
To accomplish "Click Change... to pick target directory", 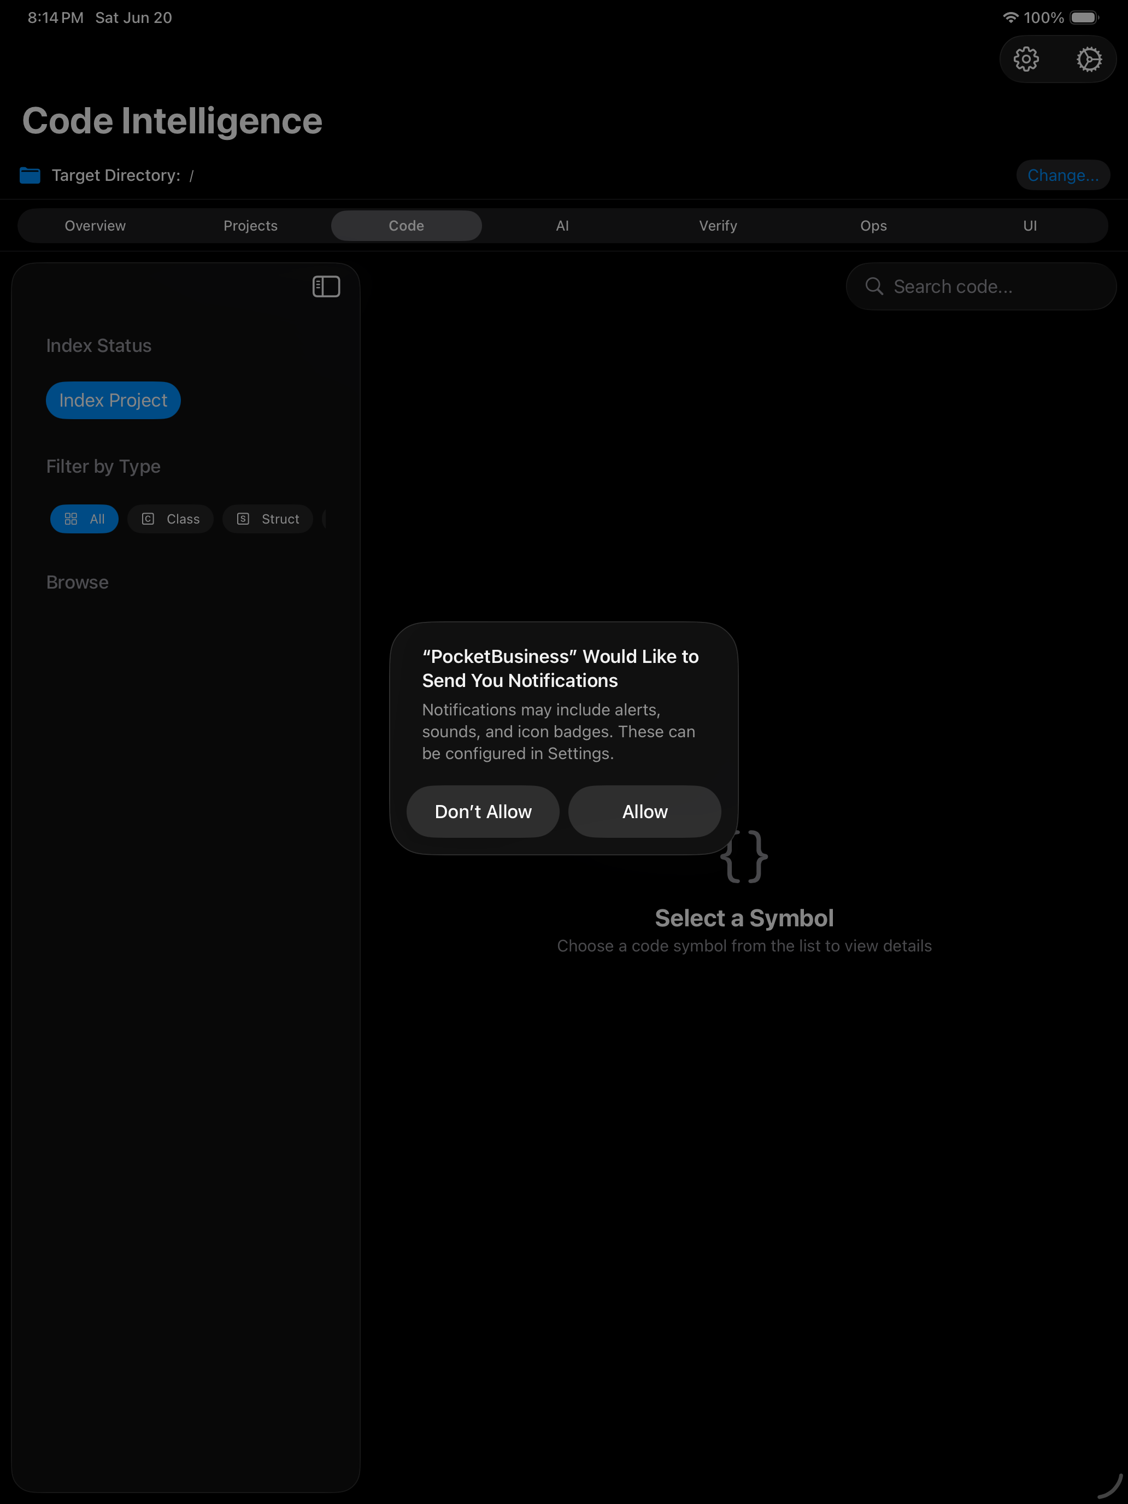I will pyautogui.click(x=1064, y=175).
